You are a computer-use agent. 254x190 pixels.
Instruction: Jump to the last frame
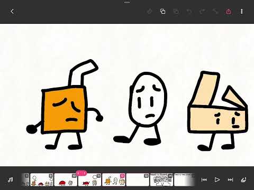coord(230,179)
